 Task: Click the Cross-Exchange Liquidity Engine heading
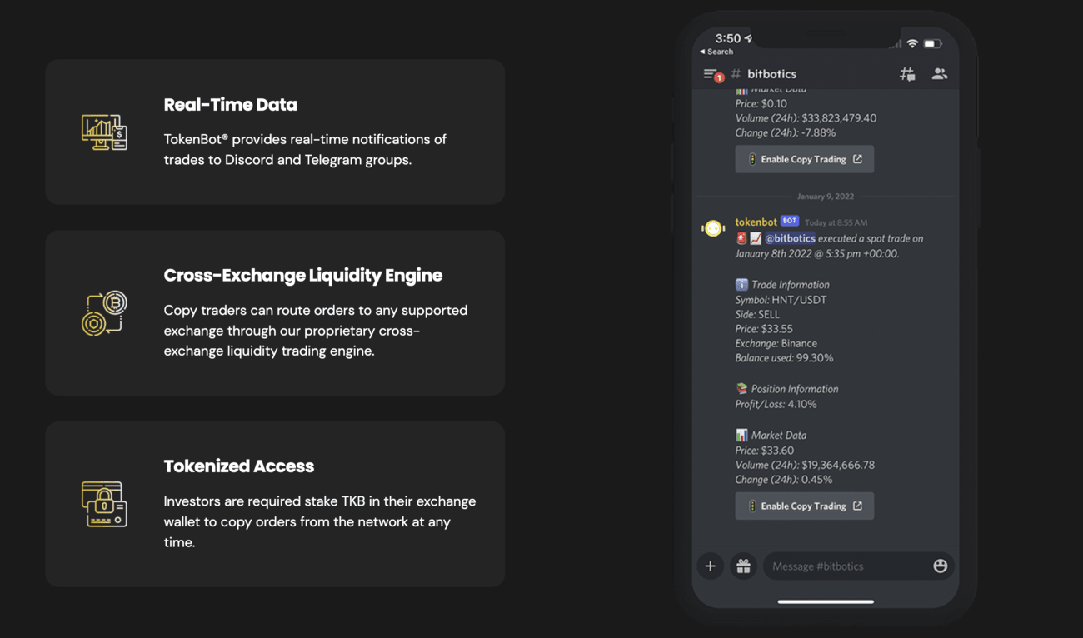[302, 276]
